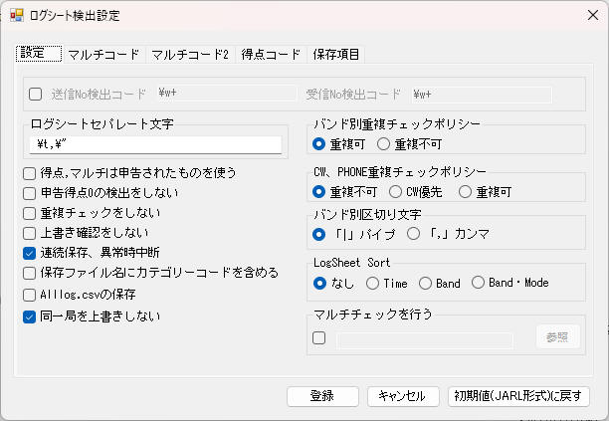Switch to the マルチコード tab
The image size is (609, 421).
[x=103, y=55]
